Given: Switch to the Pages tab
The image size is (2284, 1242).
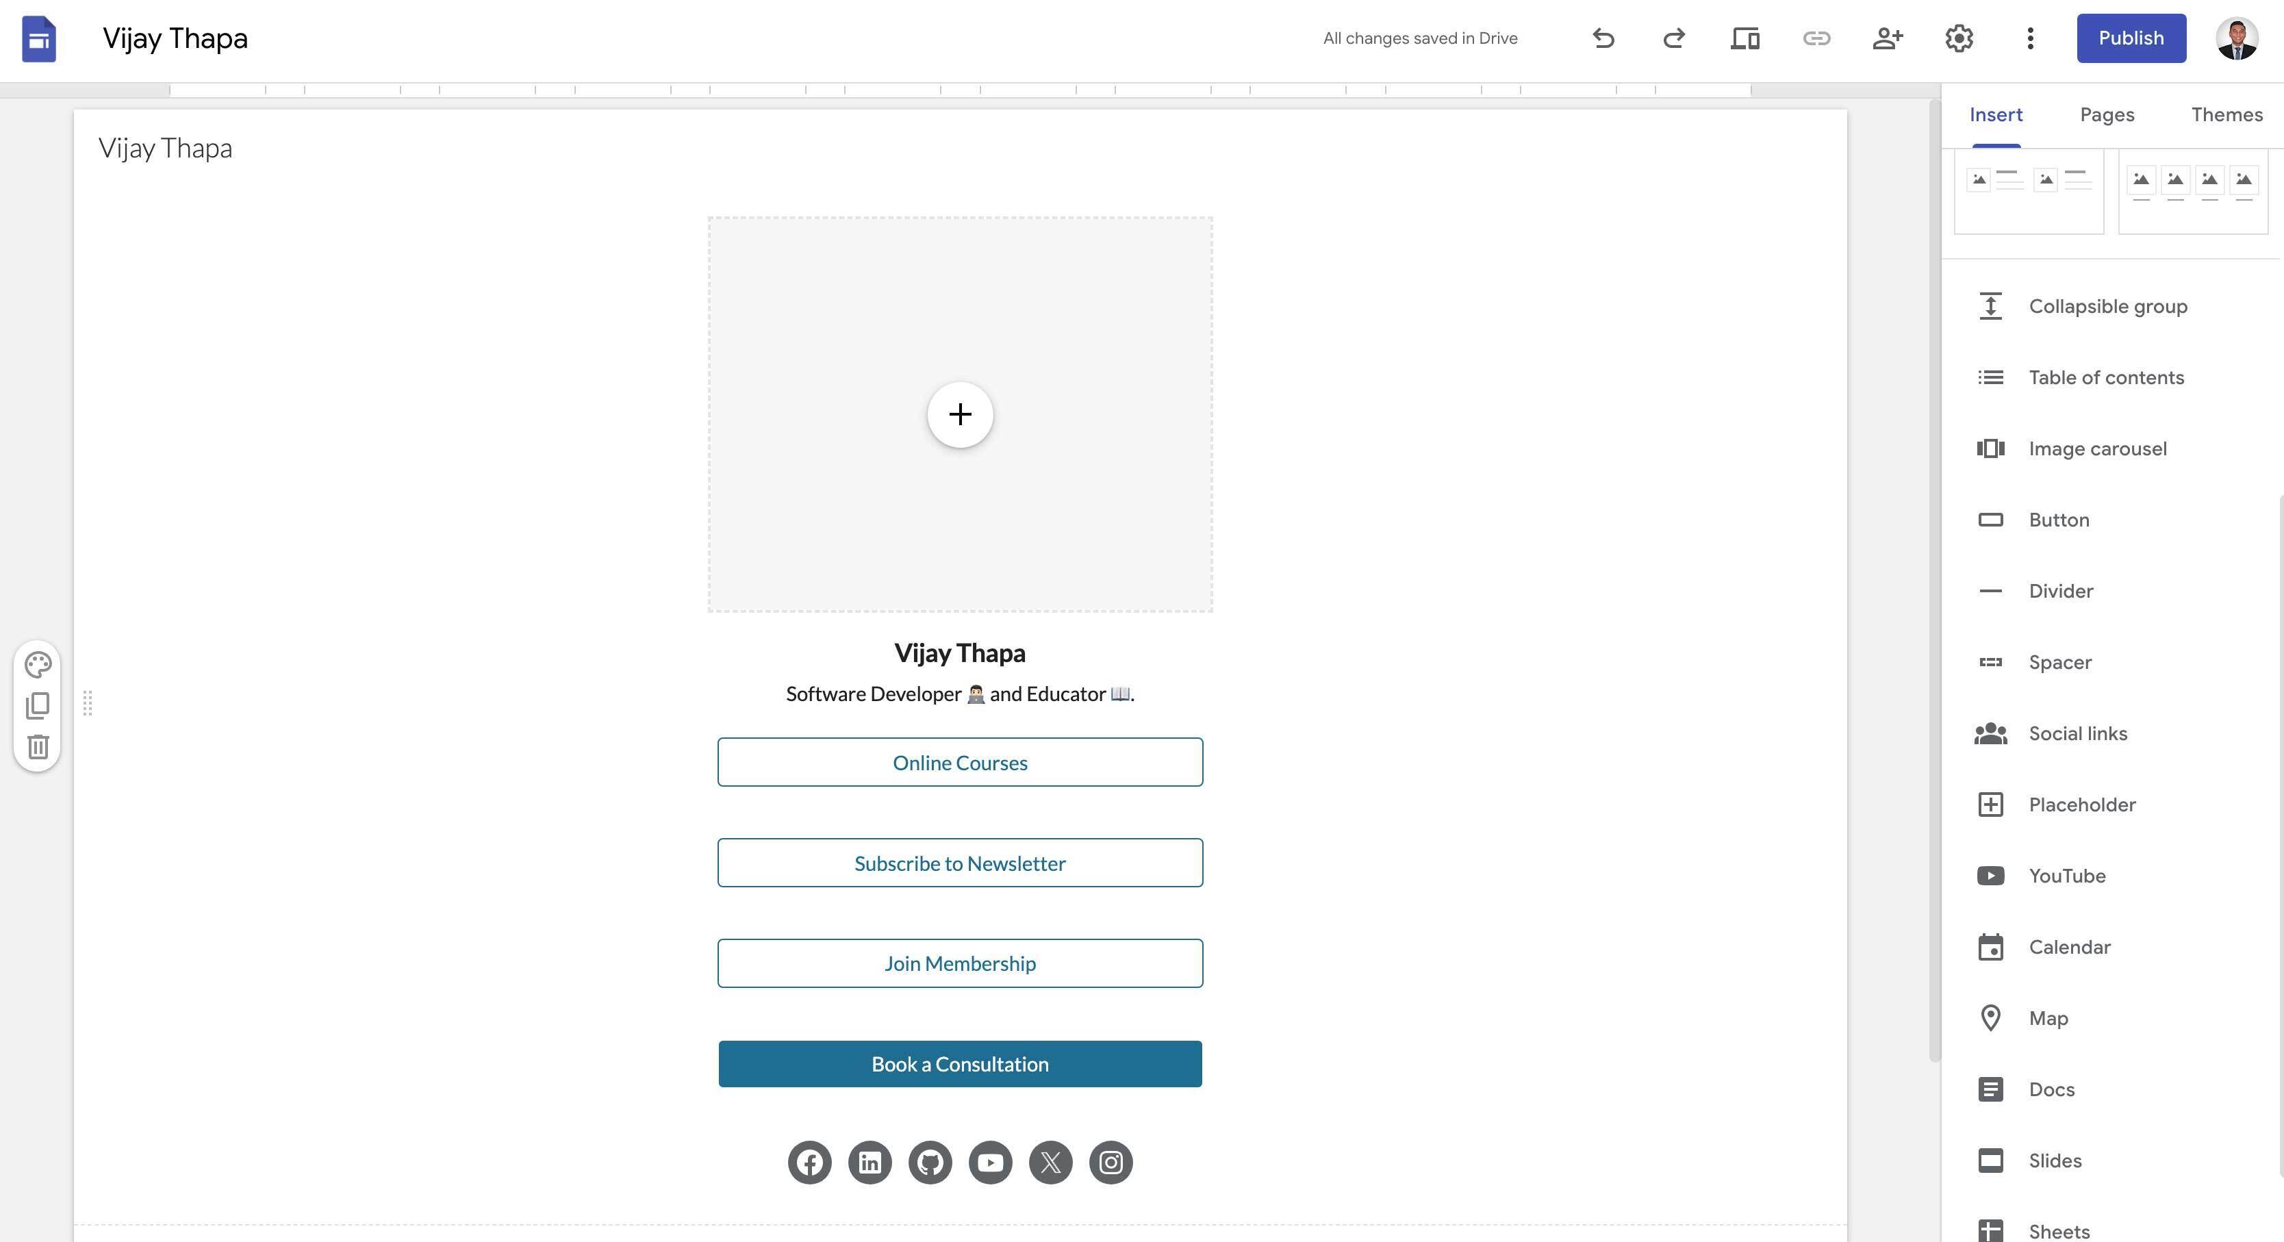Looking at the screenshot, I should [x=2107, y=115].
